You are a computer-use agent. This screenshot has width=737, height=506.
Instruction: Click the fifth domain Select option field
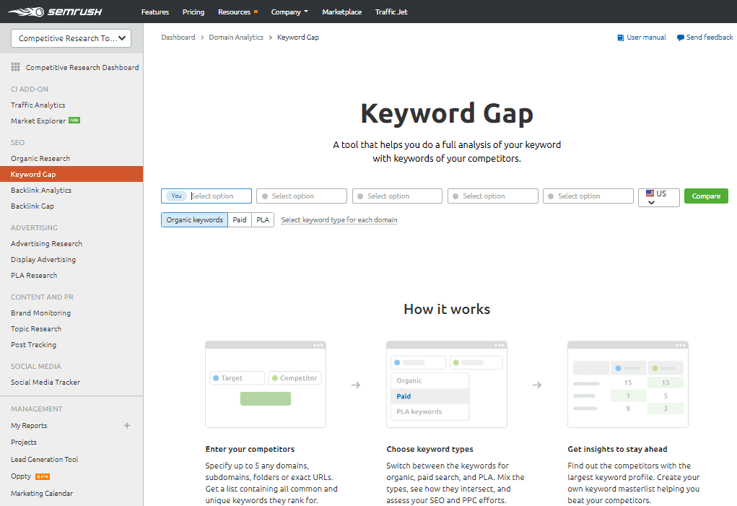[588, 196]
